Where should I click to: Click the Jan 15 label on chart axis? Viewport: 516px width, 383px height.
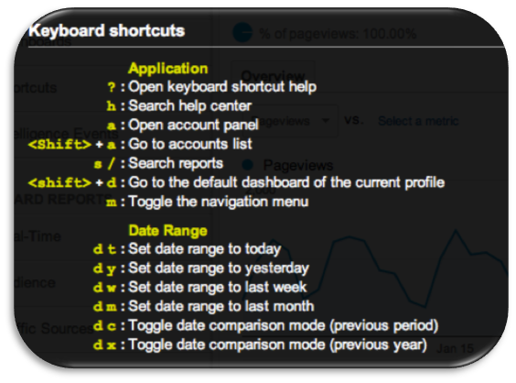pos(456,348)
